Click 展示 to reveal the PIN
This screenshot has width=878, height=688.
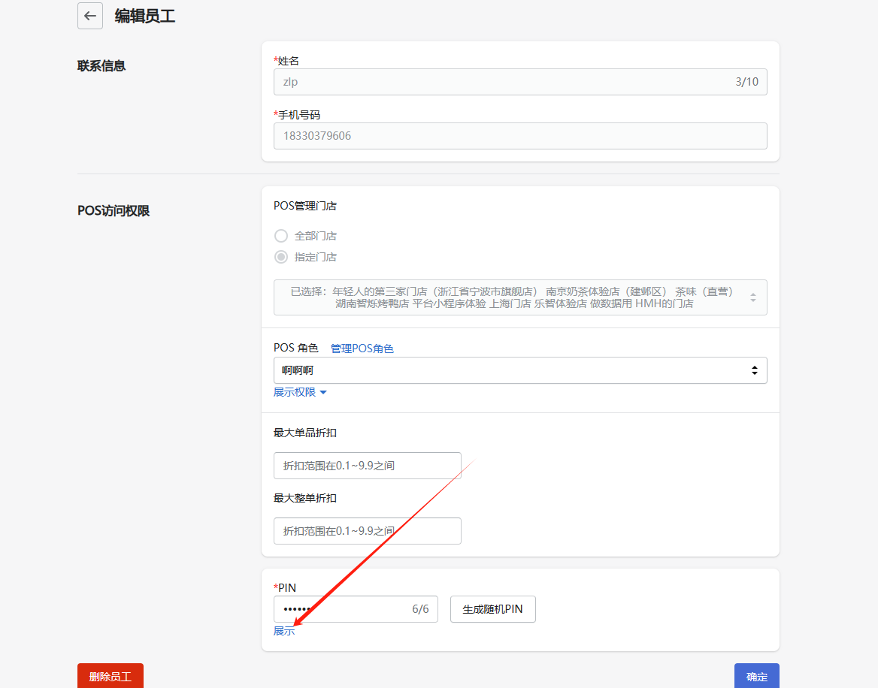[284, 631]
